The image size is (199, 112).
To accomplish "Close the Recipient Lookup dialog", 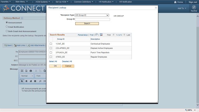I will tap(156, 8).
